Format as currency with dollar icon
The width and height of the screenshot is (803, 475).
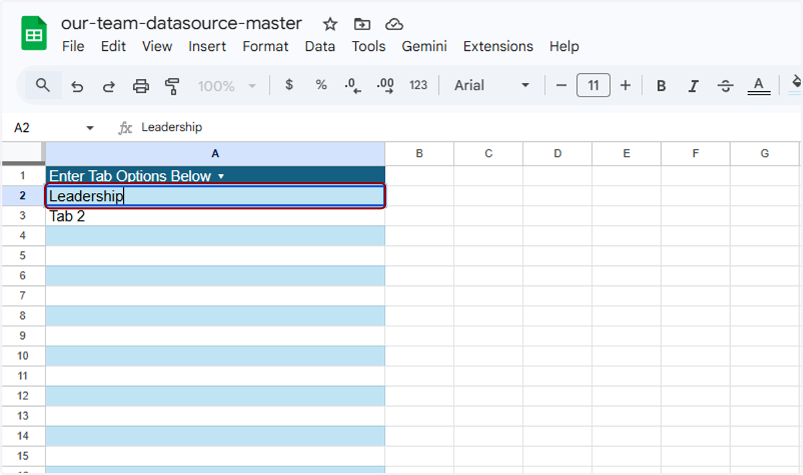(x=289, y=85)
